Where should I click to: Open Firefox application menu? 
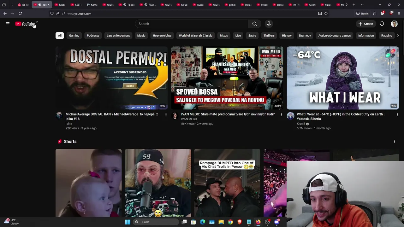[399, 14]
